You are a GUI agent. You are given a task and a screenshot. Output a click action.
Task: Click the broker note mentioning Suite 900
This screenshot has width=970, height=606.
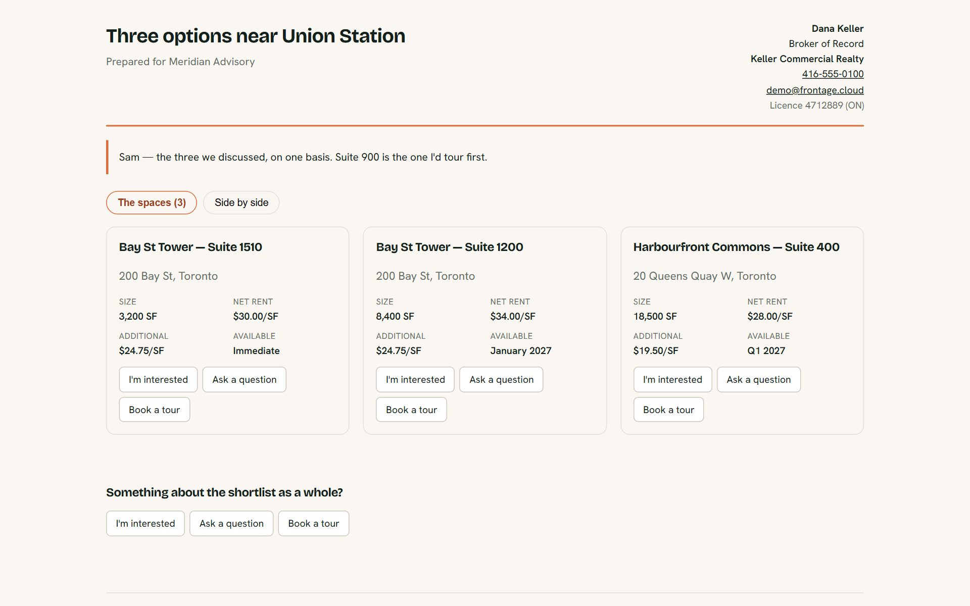[303, 157]
